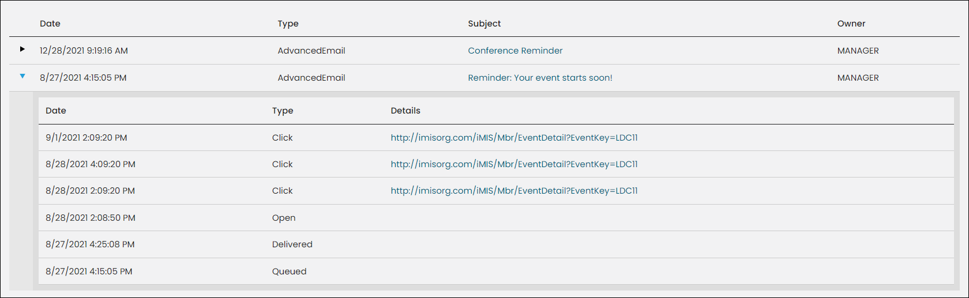Viewport: 969px width, 298px height.
Task: Open the Conference Reminder subject link
Action: point(515,51)
